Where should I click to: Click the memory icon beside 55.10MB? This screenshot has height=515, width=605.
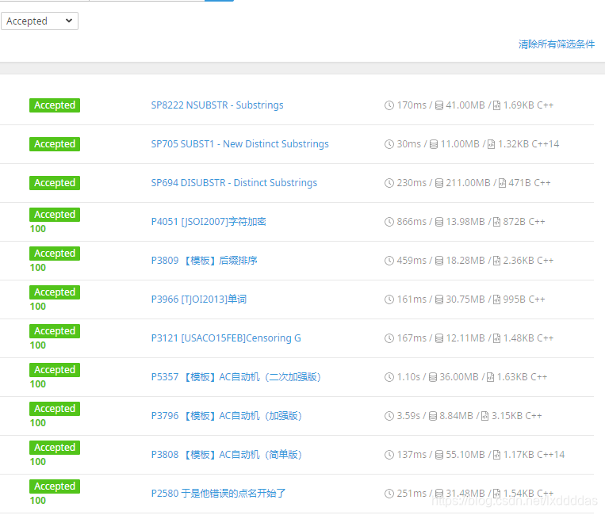tap(439, 455)
